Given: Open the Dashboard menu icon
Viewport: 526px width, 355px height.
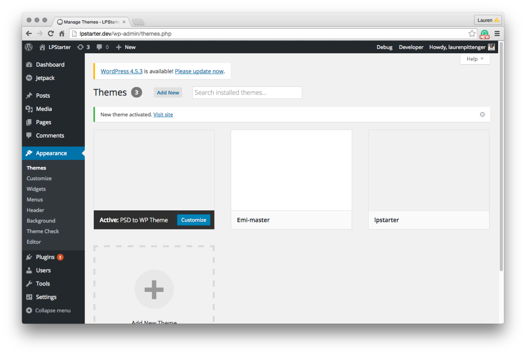Looking at the screenshot, I should click(29, 65).
